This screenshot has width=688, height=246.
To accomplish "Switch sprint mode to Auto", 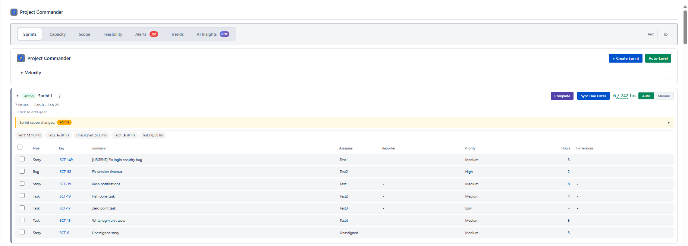I will point(646,96).
